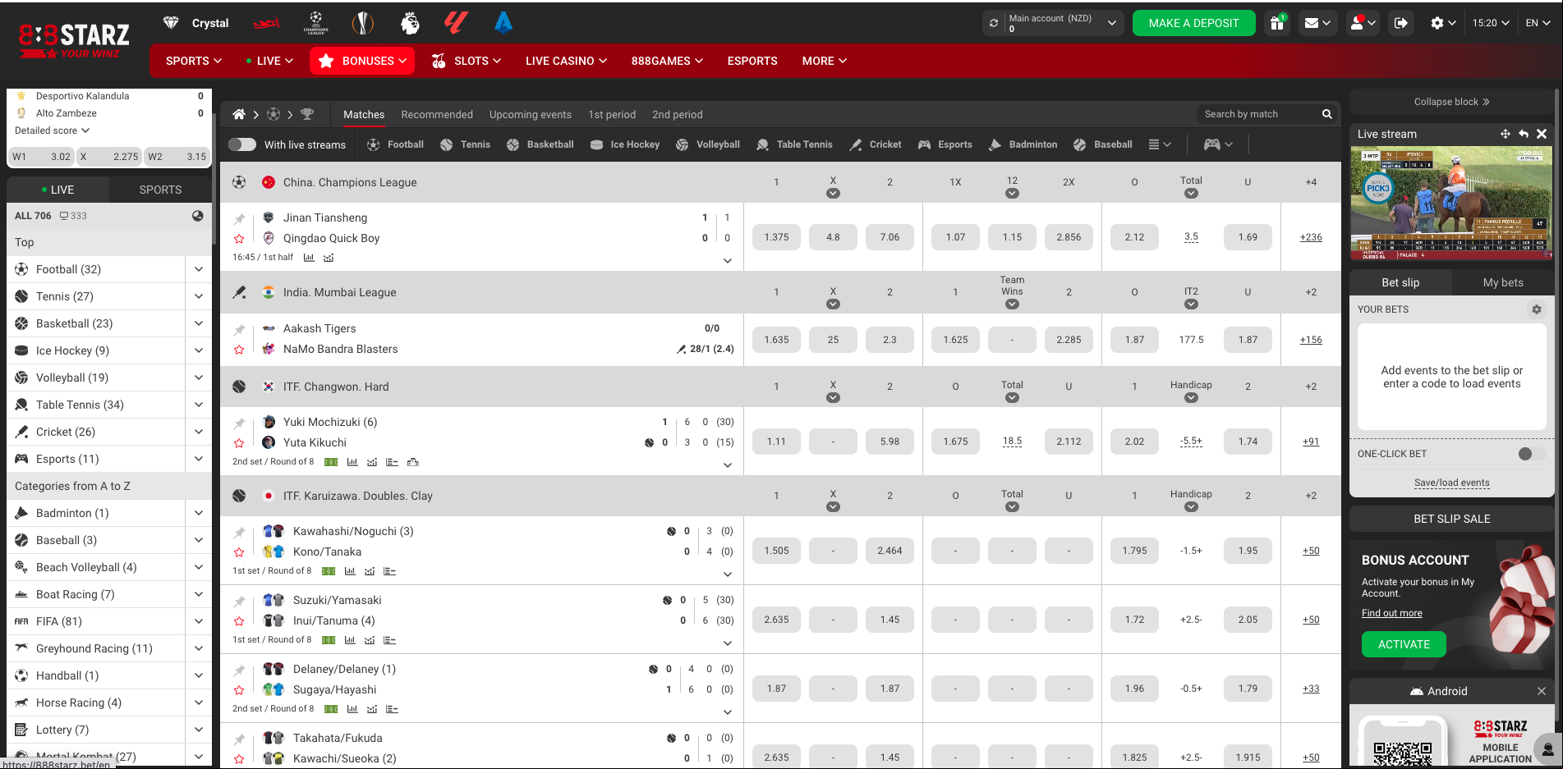Pin the Yuki Mochizuki match
The width and height of the screenshot is (1563, 769).
pyautogui.click(x=239, y=423)
